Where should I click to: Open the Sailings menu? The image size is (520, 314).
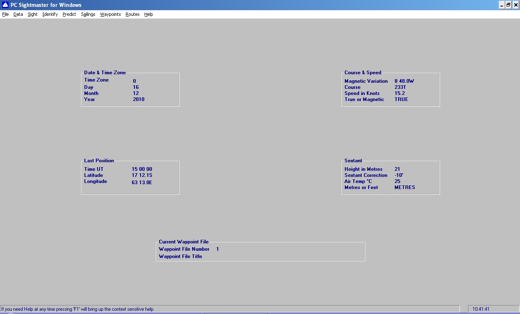click(88, 14)
